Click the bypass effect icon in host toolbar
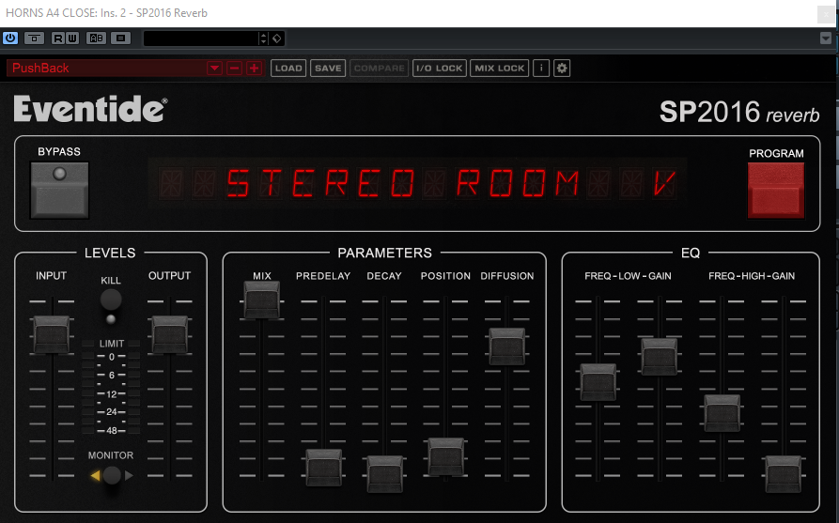Screen dimensions: 839x523 [x=34, y=38]
